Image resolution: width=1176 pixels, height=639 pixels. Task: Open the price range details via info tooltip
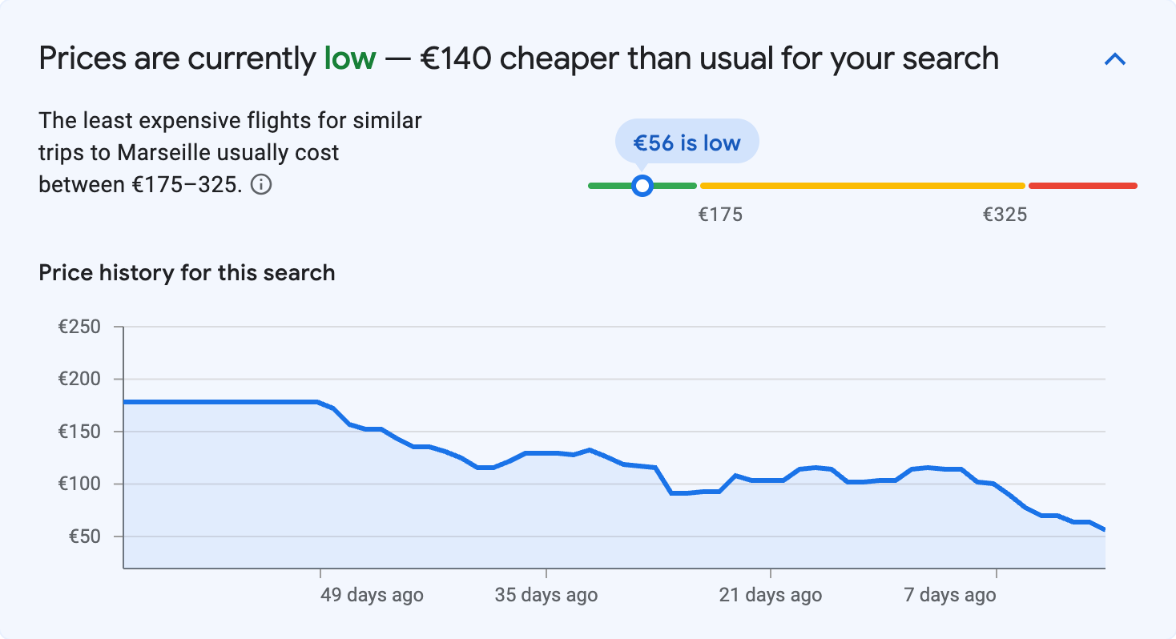pyautogui.click(x=263, y=184)
